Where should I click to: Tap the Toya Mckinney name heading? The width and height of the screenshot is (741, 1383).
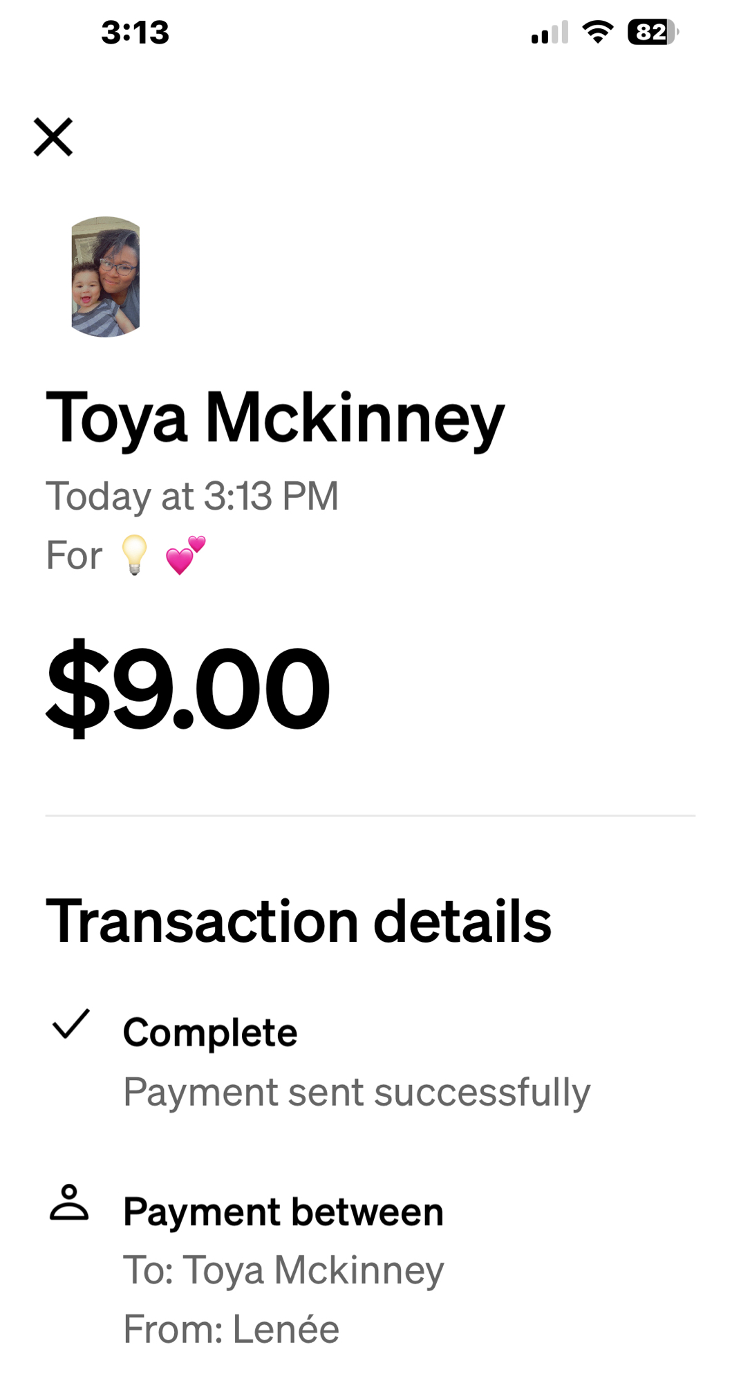pos(274,418)
